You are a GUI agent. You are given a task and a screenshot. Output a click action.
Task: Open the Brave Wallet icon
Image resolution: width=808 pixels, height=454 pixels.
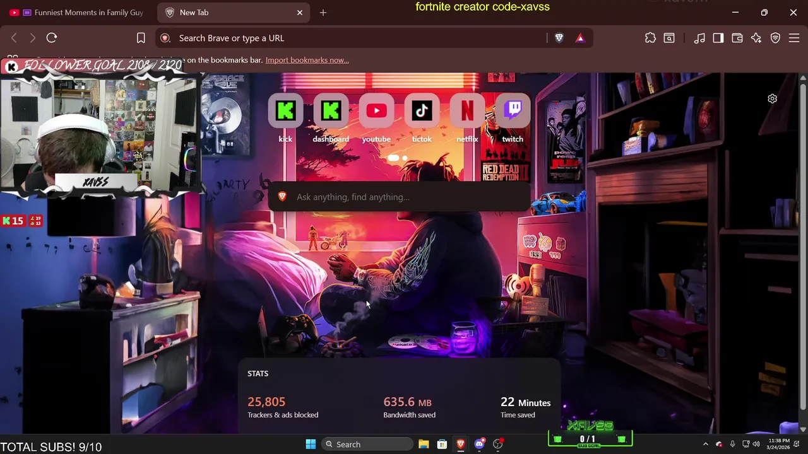(x=737, y=38)
